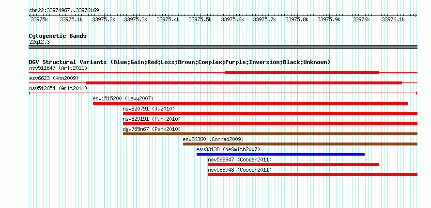Click the nsv588947 red loss bar
The image size is (431, 208).
tap(293, 164)
